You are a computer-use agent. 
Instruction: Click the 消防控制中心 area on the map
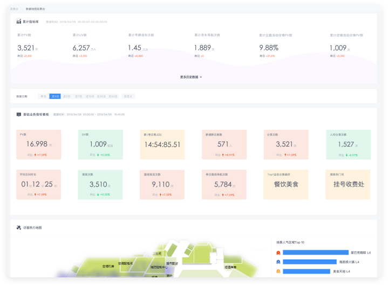pos(159,268)
